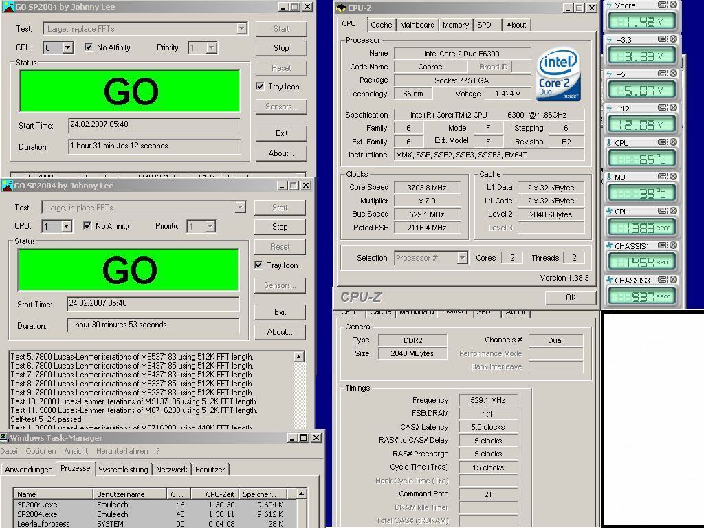Open the CPU dropdown showing 1
This screenshot has width=704, height=528.
click(x=67, y=226)
